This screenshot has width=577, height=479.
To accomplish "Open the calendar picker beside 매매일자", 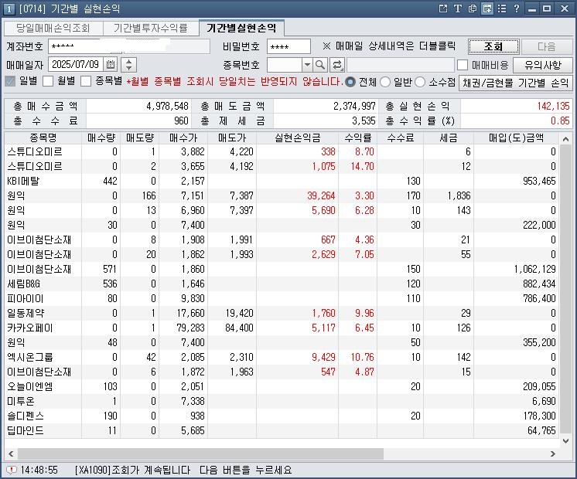I will click(x=110, y=65).
